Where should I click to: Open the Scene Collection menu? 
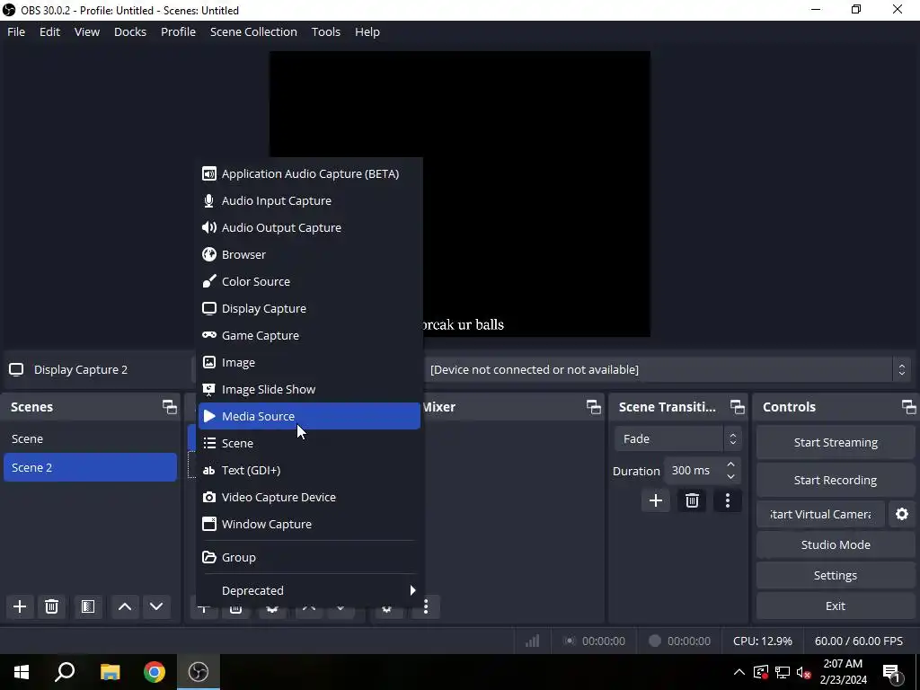253,31
